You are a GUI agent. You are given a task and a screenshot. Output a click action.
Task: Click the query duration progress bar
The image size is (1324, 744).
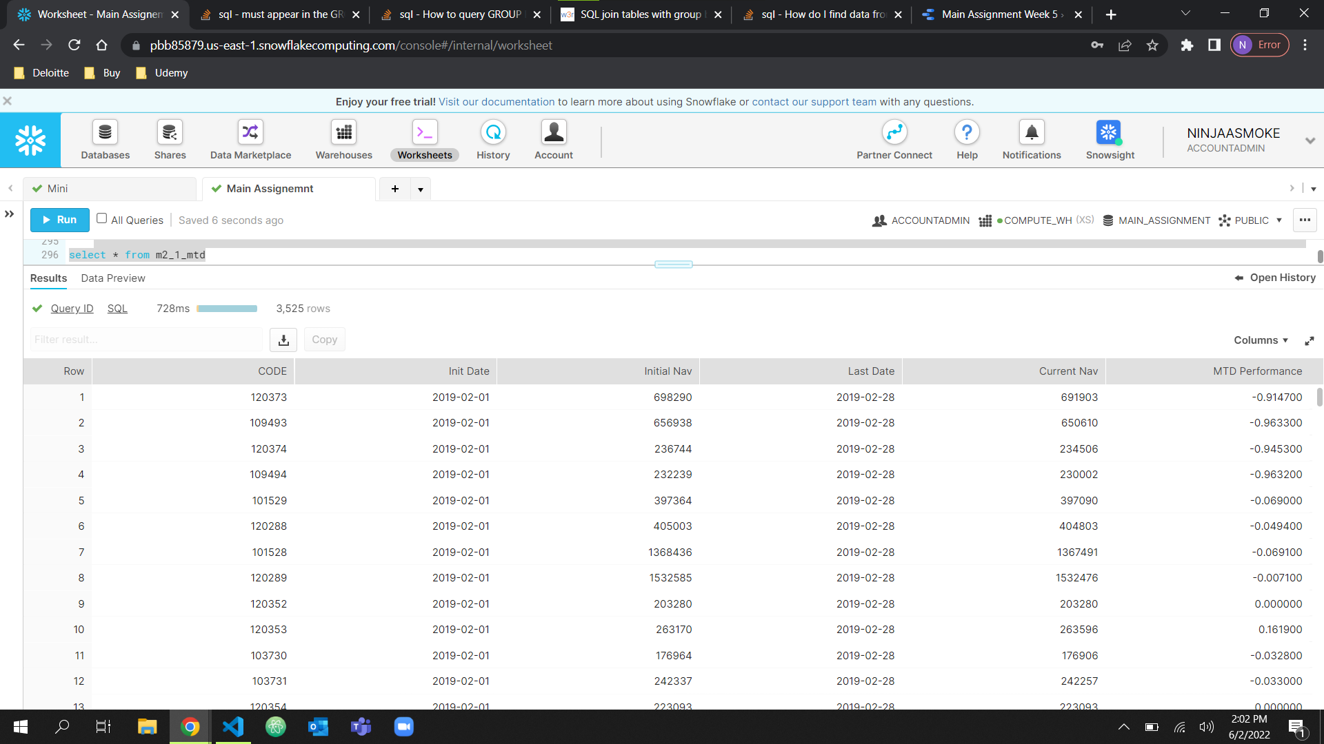point(227,308)
